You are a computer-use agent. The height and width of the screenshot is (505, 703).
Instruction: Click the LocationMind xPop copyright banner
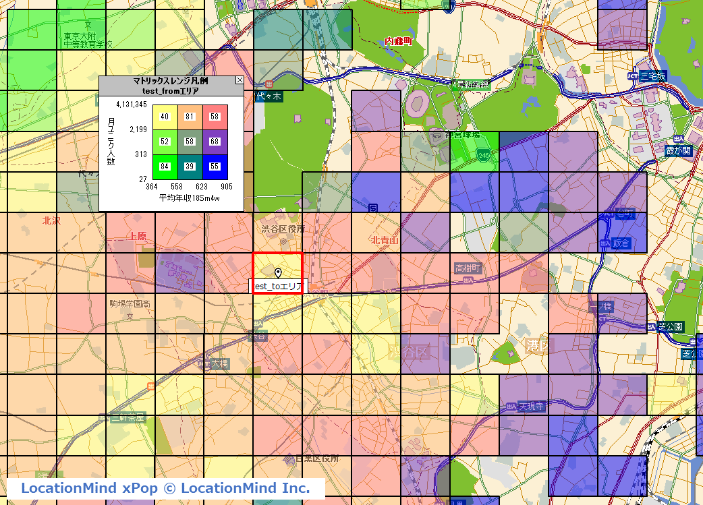coord(165,488)
